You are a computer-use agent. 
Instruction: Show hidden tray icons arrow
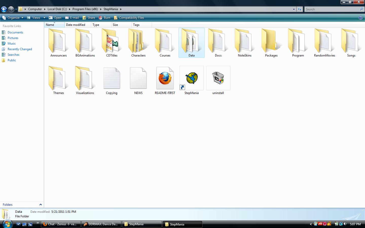coord(311,224)
